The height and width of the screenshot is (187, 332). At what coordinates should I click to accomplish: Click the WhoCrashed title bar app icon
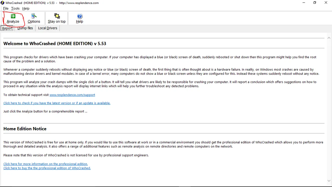(3, 3)
